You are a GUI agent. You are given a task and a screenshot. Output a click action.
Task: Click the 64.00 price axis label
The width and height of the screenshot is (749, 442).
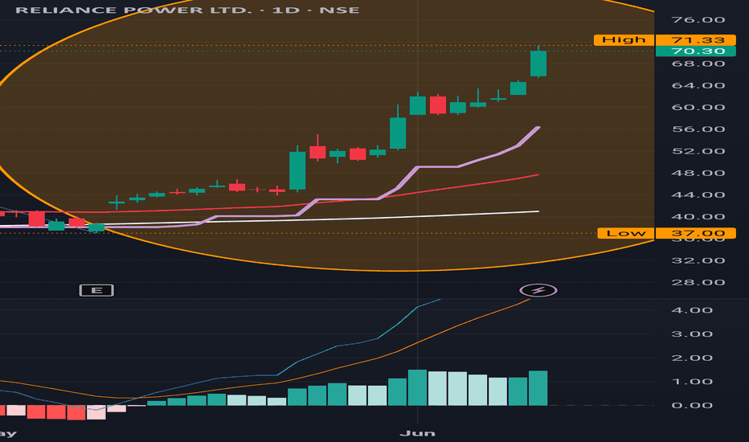698,85
